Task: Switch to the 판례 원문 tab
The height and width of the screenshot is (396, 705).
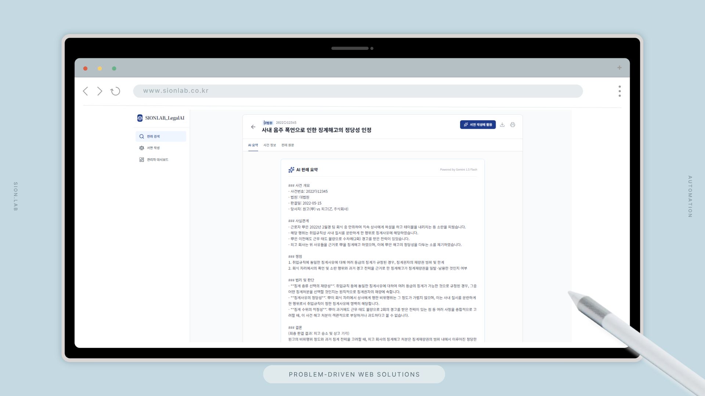Action: click(x=288, y=145)
